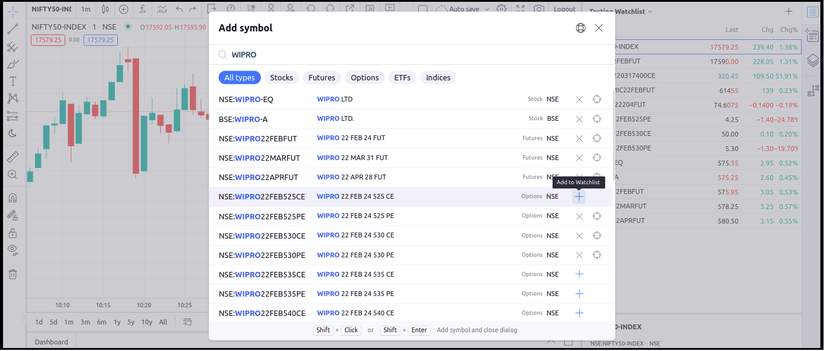Click the globe icon in Add symbol dialog
This screenshot has width=824, height=351.
click(x=580, y=28)
